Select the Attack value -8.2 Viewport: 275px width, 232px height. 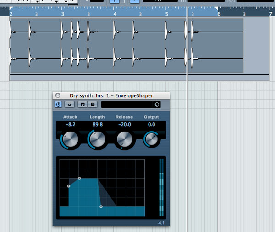click(70, 124)
